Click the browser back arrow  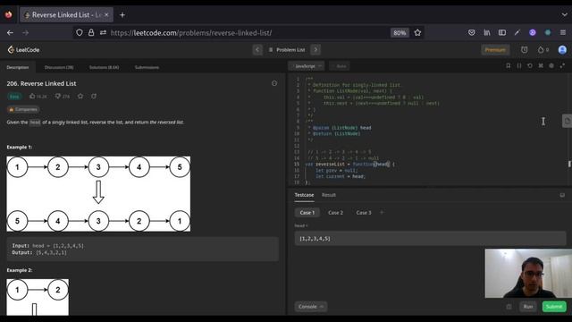click(x=10, y=33)
